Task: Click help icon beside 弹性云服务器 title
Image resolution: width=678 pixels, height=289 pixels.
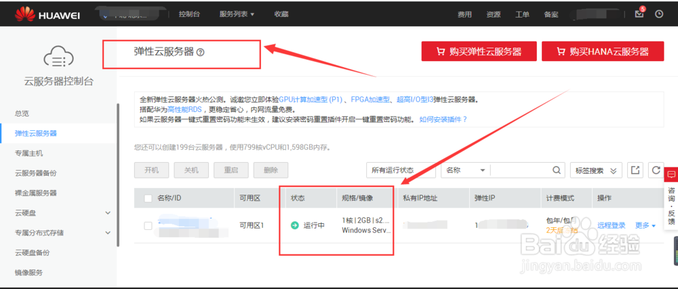Action: (200, 52)
